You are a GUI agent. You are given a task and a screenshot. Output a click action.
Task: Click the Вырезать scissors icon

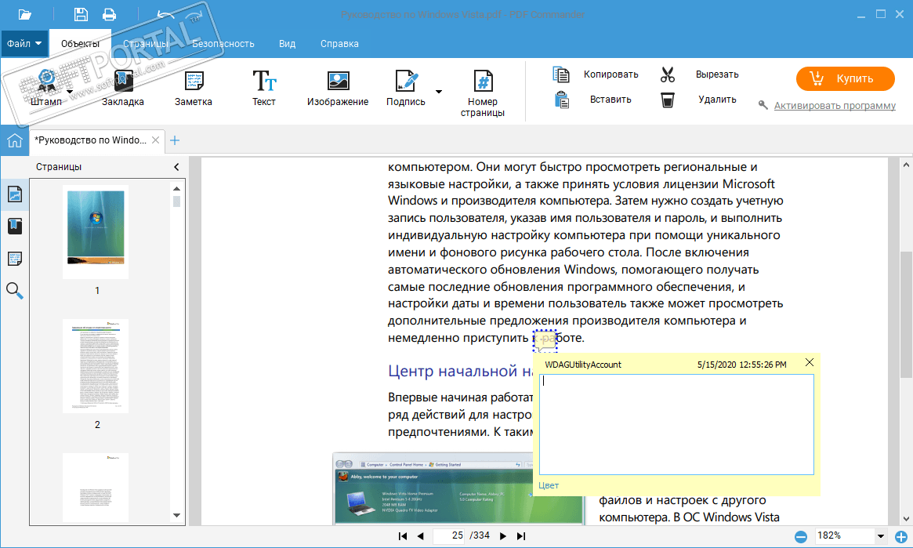click(667, 74)
